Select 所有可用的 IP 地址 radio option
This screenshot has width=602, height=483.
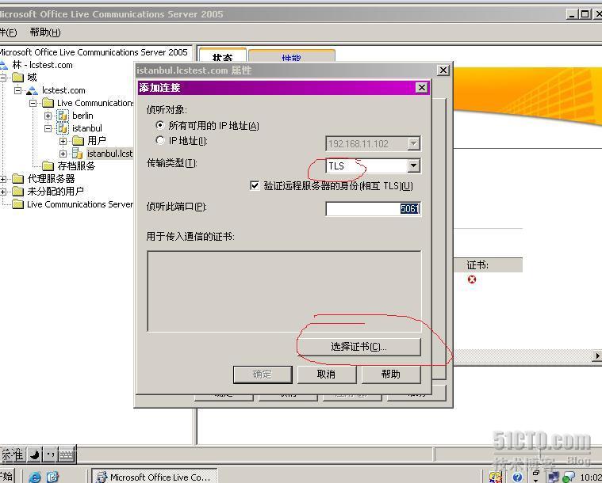(x=159, y=125)
